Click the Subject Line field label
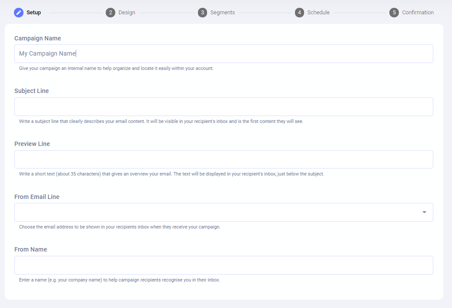 31,91
